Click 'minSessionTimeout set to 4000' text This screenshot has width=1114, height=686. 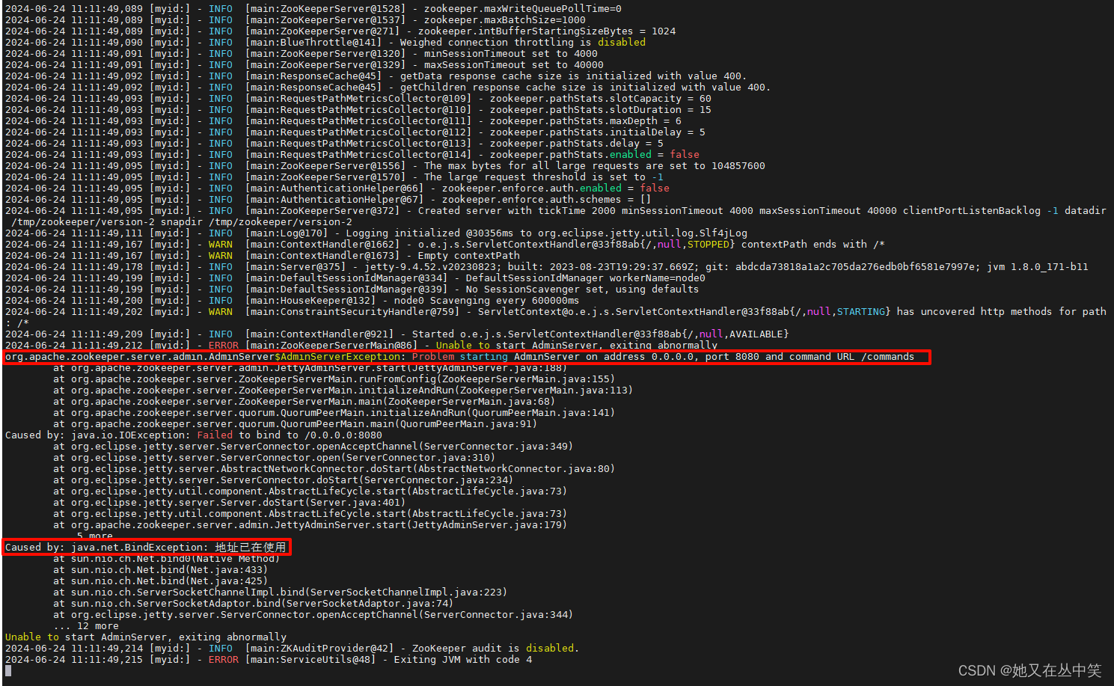510,54
